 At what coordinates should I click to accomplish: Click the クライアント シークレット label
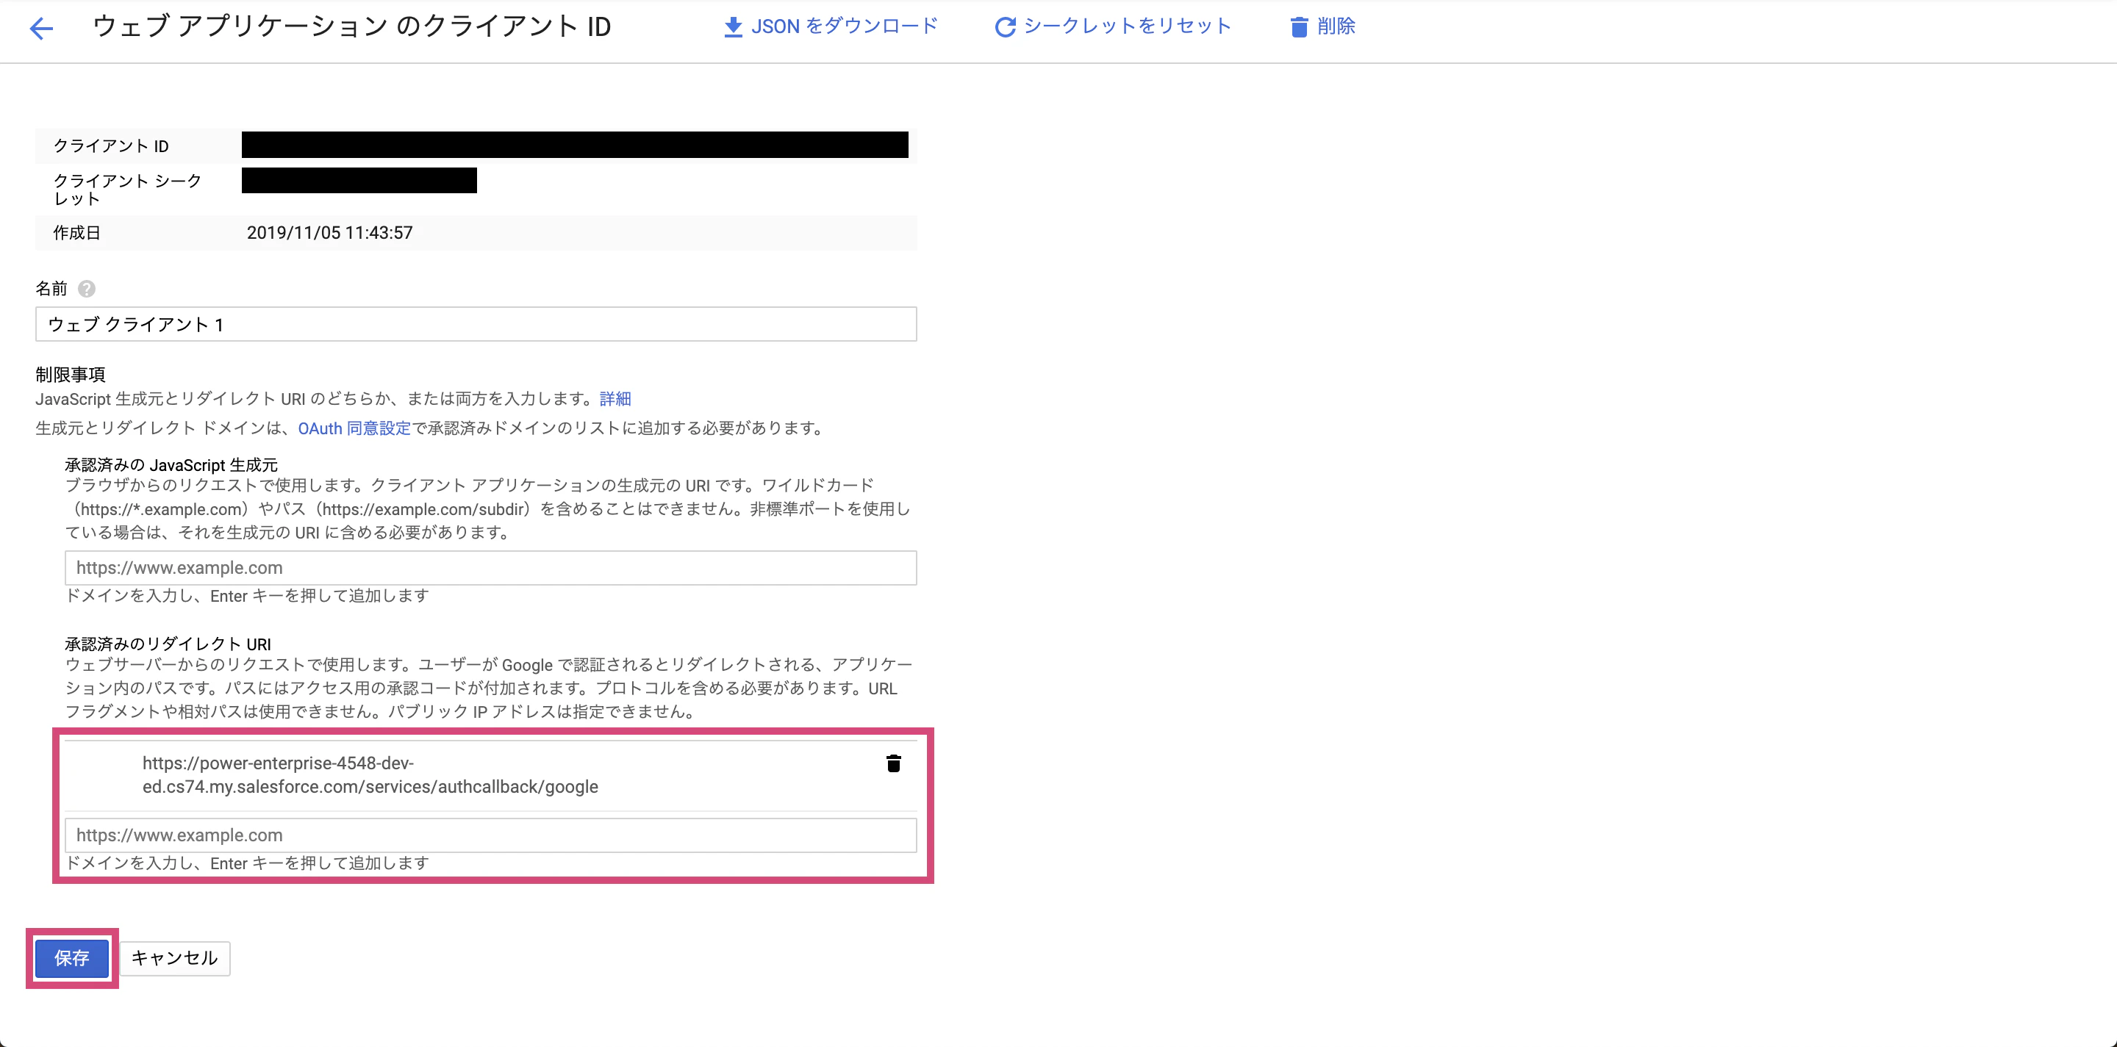coord(127,190)
